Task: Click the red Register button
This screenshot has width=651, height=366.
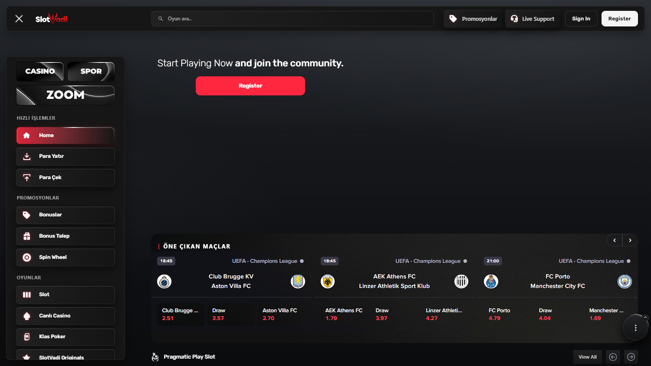Action: point(250,86)
